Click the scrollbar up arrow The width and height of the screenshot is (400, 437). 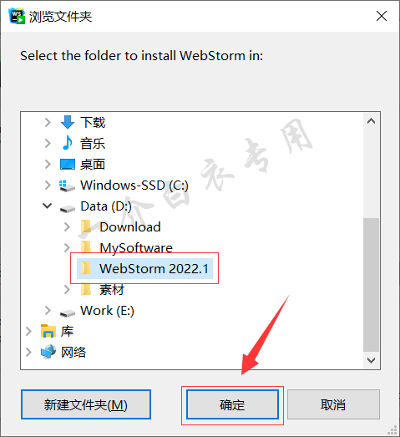[371, 121]
